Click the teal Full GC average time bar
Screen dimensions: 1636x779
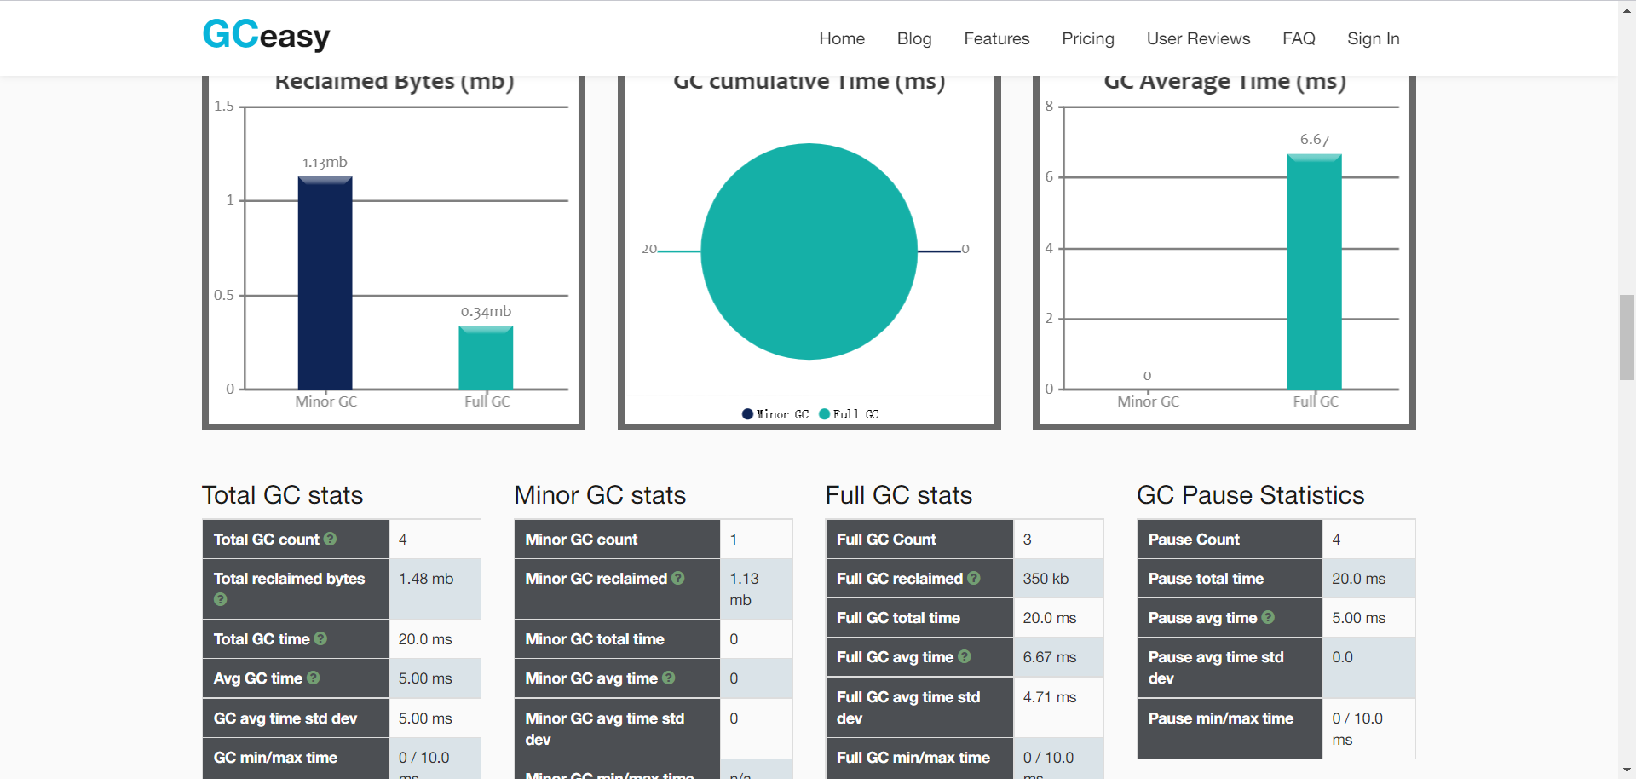coord(1315,272)
